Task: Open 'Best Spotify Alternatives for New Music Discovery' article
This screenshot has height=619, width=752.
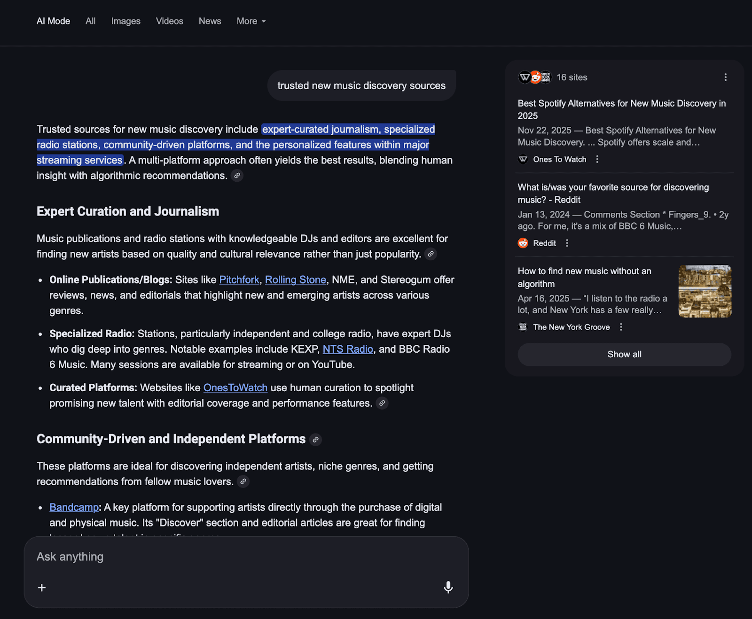Action: [622, 109]
